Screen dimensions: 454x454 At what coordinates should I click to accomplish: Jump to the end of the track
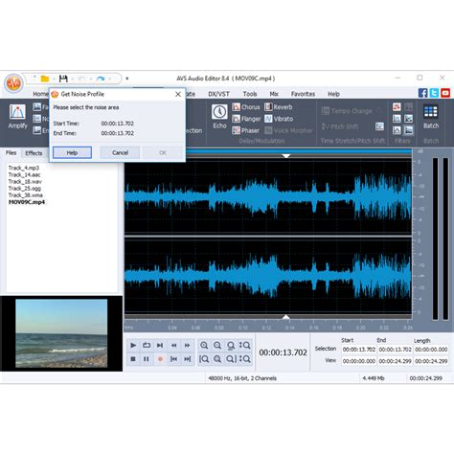coord(187,359)
